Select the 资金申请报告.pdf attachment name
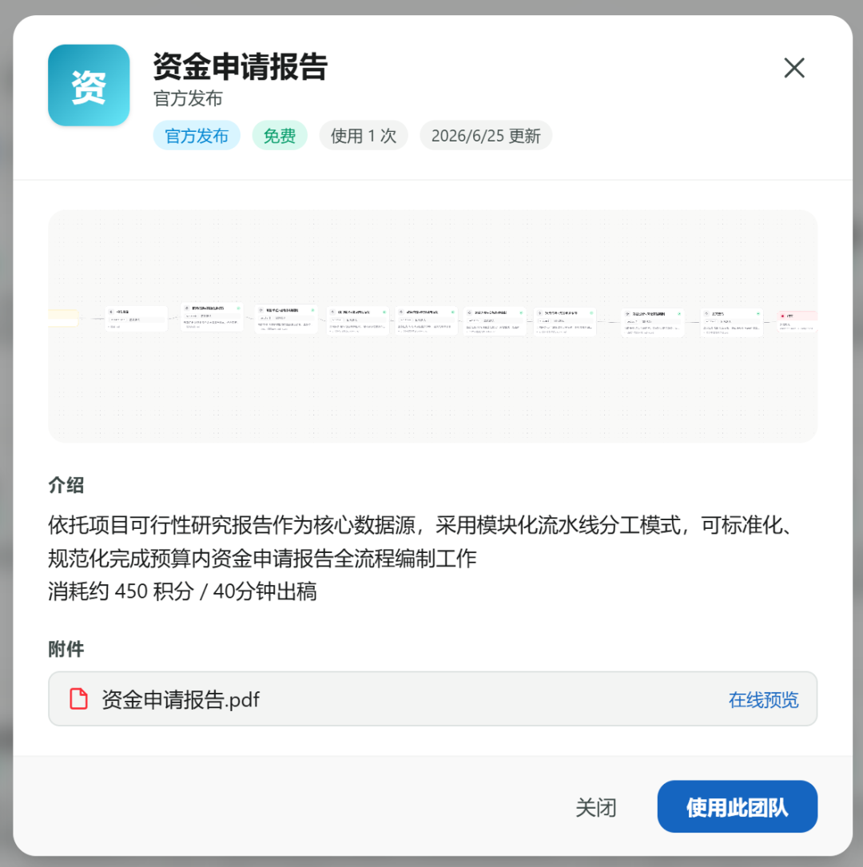 pyautogui.click(x=181, y=699)
